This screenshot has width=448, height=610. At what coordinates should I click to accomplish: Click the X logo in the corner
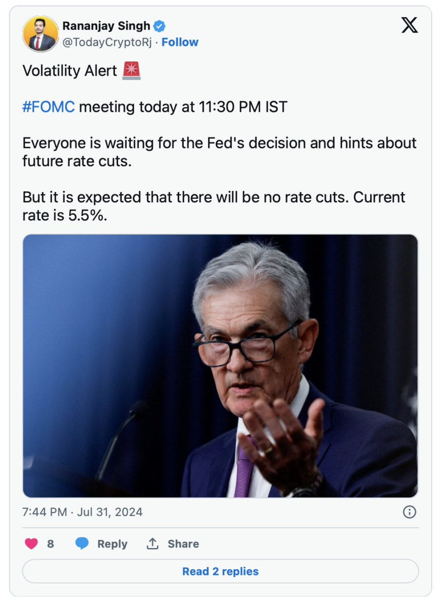point(409,25)
